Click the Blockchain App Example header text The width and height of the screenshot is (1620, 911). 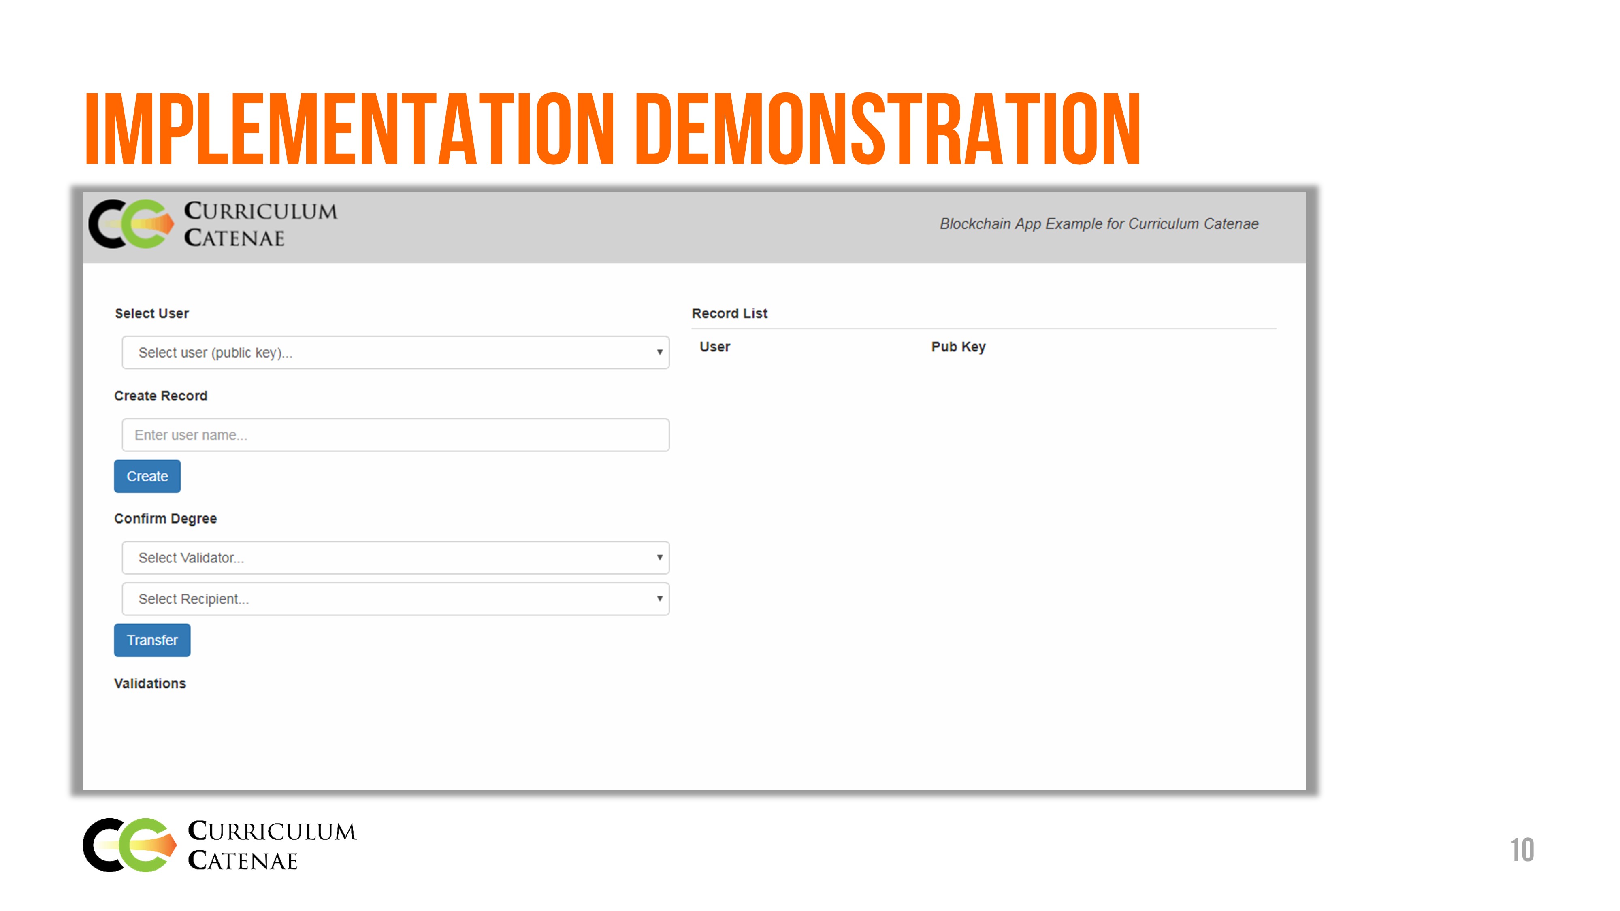point(1099,224)
